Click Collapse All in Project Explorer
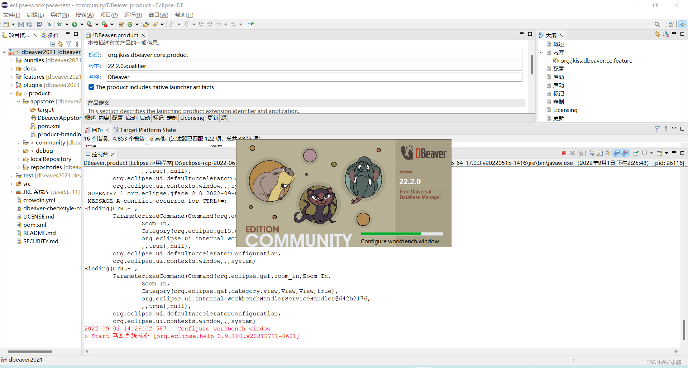The width and height of the screenshot is (688, 368). (x=53, y=44)
